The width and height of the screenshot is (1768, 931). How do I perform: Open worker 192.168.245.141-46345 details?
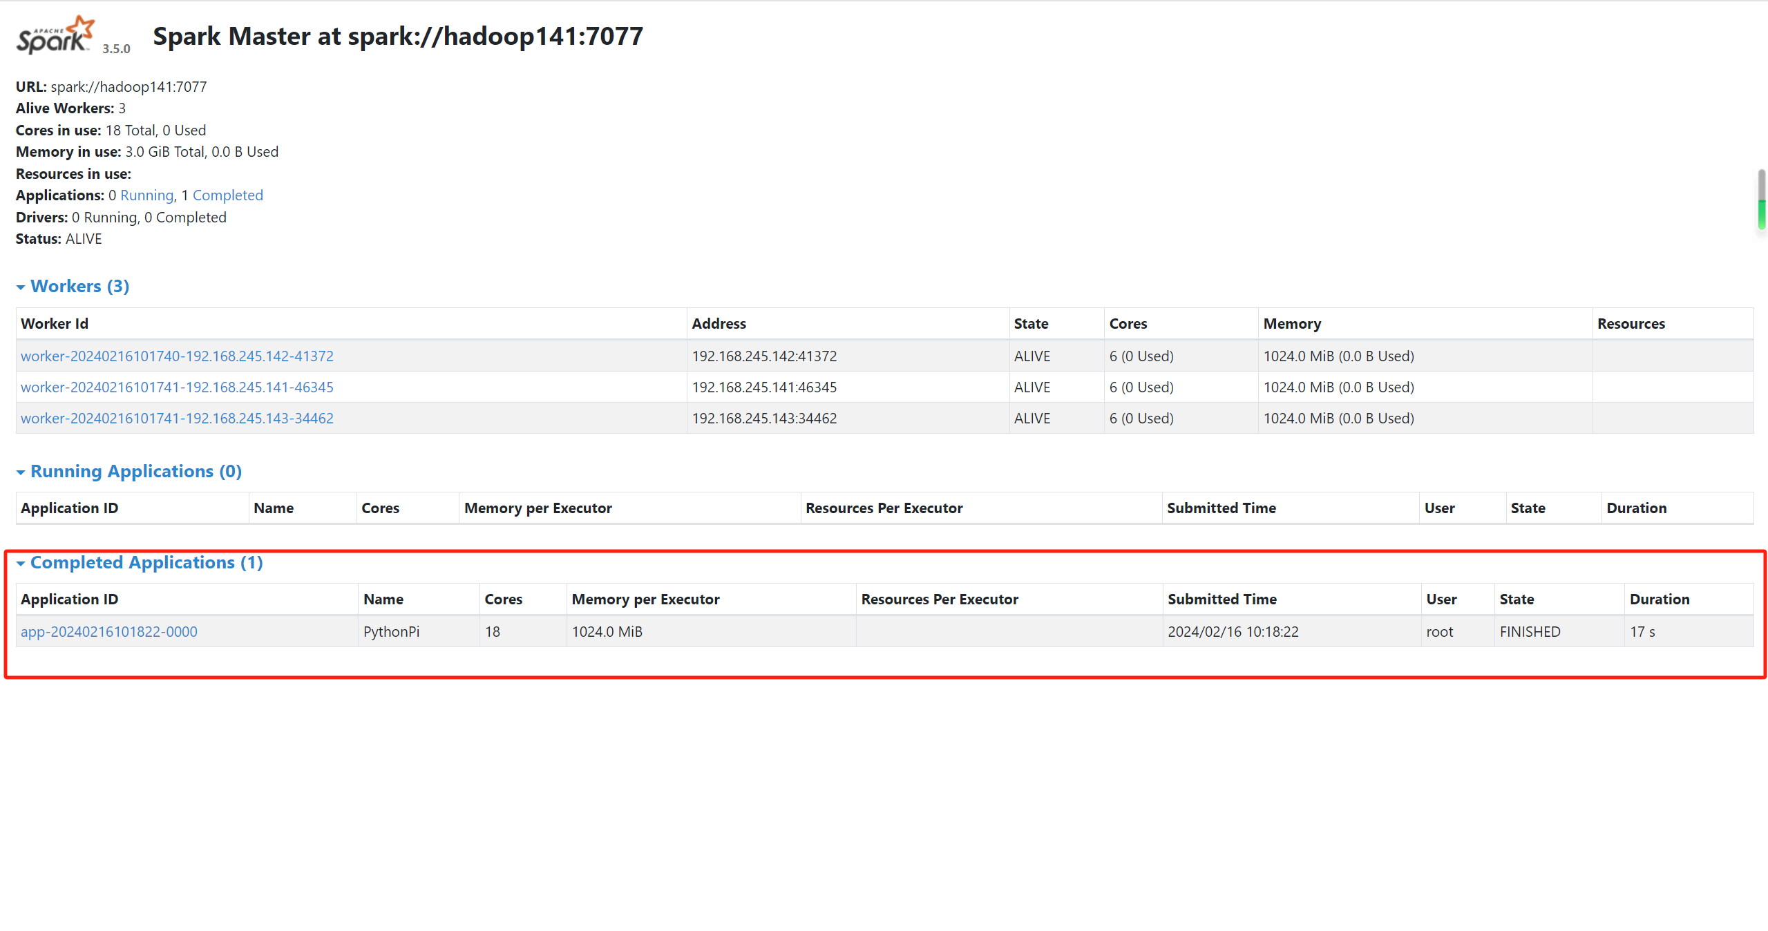(x=177, y=387)
